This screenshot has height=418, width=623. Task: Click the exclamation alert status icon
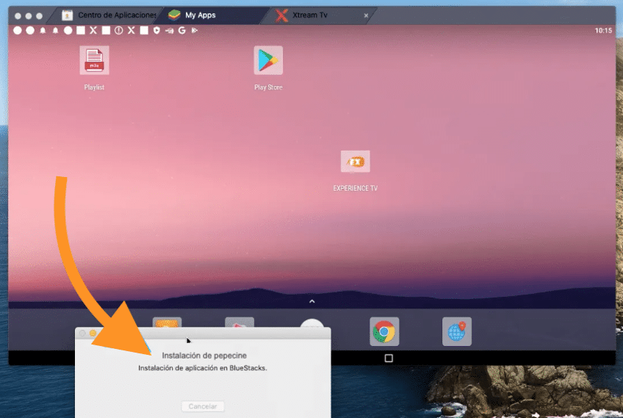pos(118,30)
